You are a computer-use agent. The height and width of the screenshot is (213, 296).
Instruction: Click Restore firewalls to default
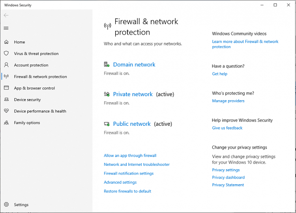pyautogui.click(x=127, y=191)
